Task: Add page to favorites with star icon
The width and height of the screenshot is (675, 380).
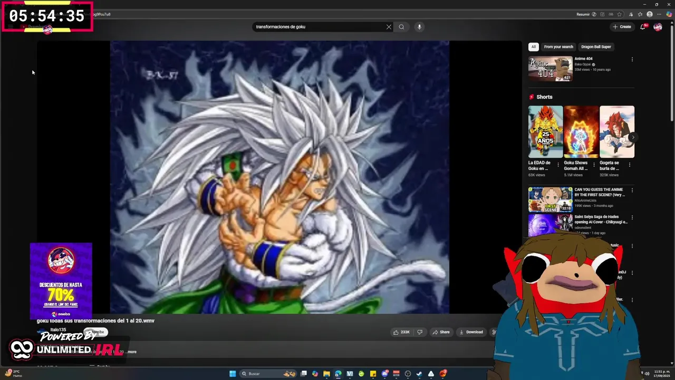Action: [620, 14]
